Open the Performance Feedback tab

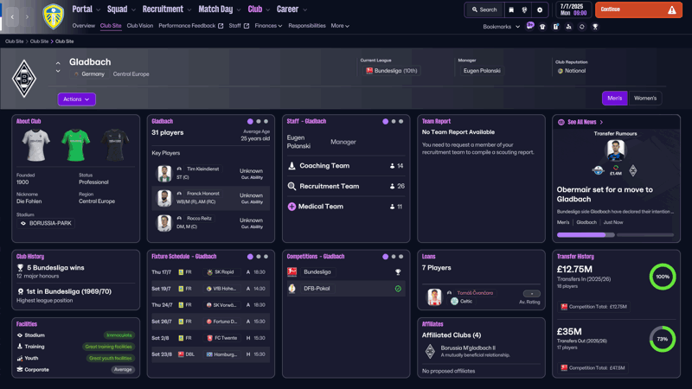point(190,26)
